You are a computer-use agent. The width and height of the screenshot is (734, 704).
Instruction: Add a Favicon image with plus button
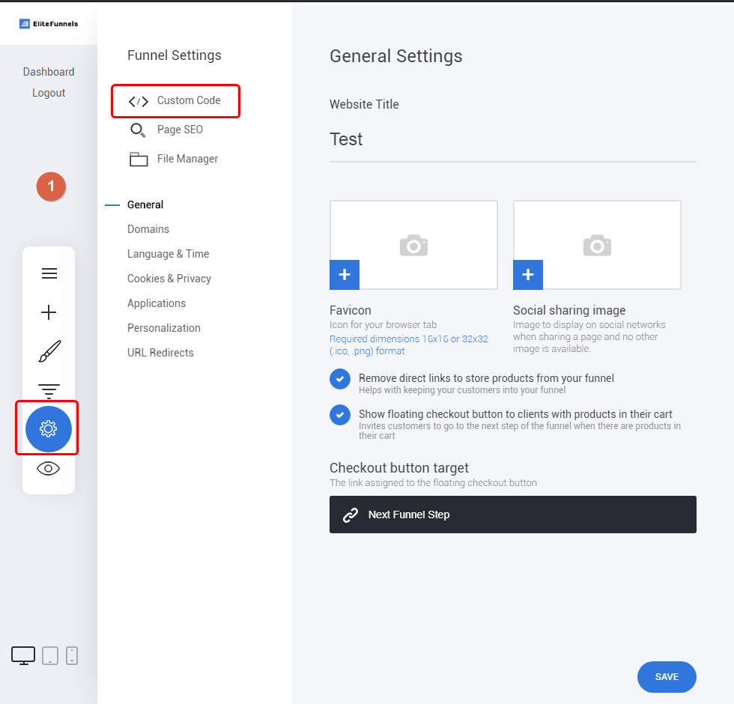click(x=345, y=275)
